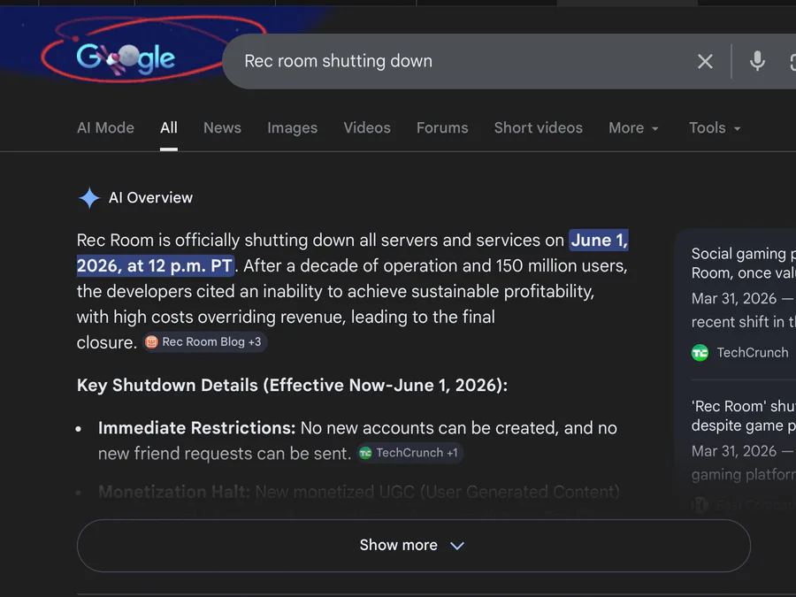Open the TechCrunch +1 source chip
Screen dimensions: 796x597
click(x=409, y=453)
